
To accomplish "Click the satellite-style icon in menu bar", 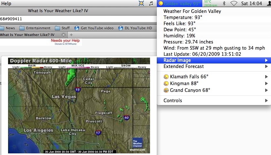I will (141, 4).
